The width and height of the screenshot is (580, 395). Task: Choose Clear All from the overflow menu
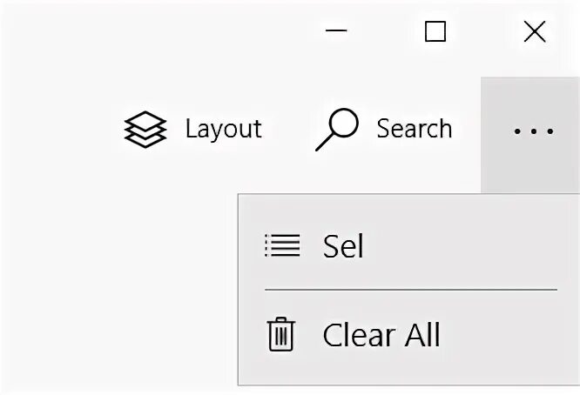click(381, 336)
